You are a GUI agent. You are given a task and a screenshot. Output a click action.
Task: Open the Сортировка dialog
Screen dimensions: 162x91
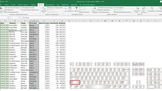tap(70, 9)
